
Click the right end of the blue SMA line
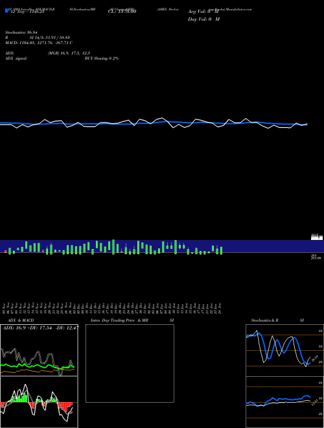(x=306, y=125)
